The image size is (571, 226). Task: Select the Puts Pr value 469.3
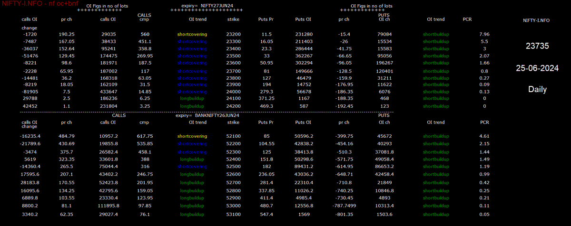[x=266, y=106]
